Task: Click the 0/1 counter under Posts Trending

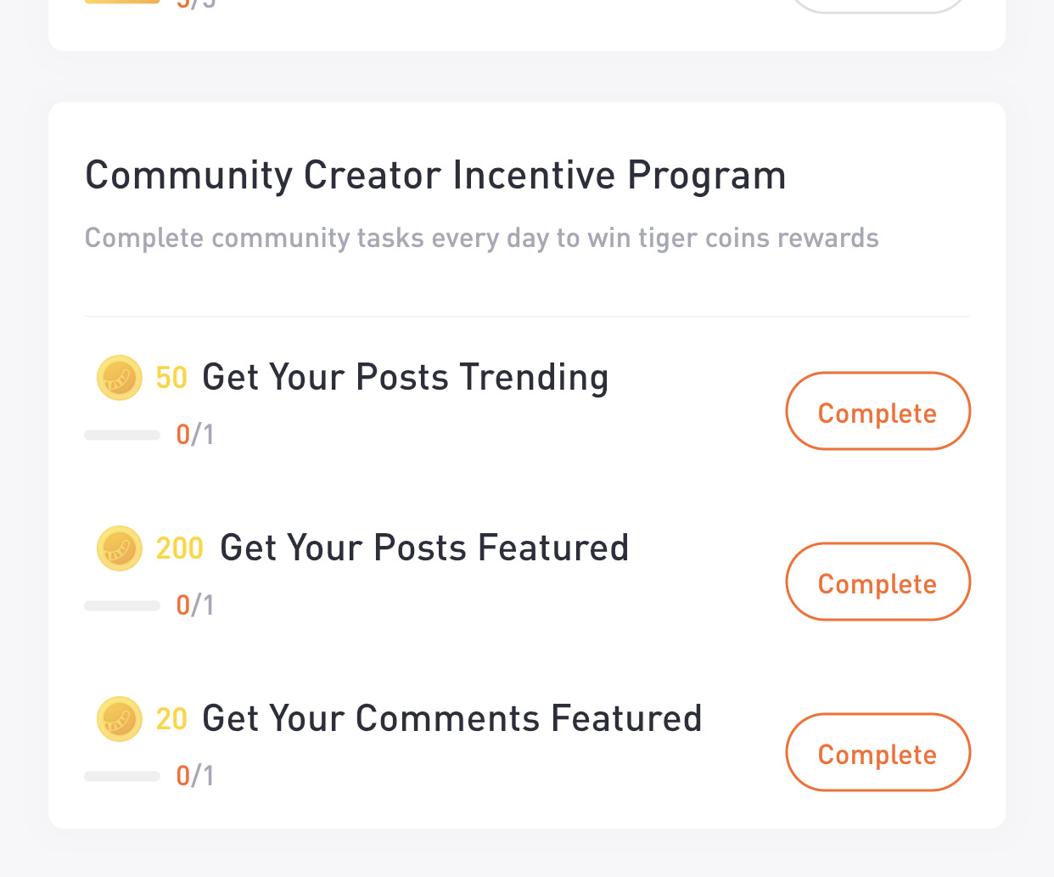Action: pos(195,435)
